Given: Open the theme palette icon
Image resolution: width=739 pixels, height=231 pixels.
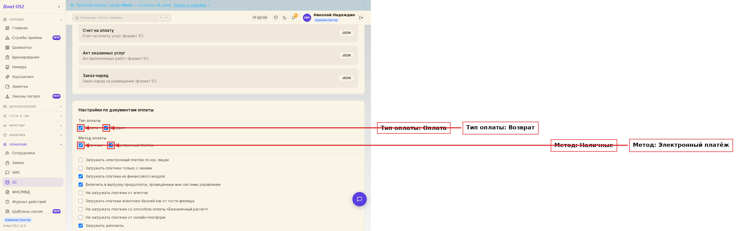Looking at the screenshot, I should point(276,18).
